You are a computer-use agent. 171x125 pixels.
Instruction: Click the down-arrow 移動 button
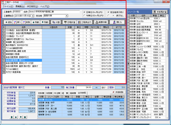point(45,22)
